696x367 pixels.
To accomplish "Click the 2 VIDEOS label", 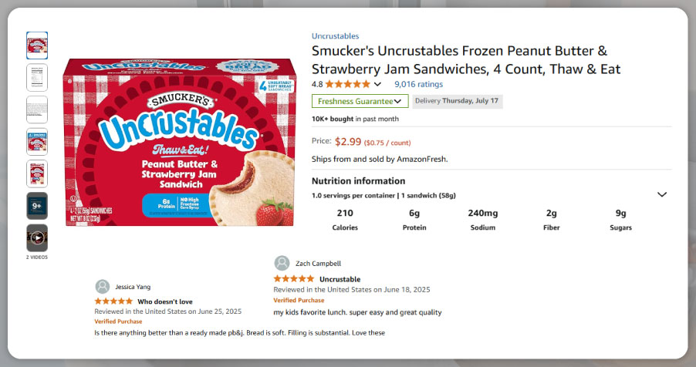I will pyautogui.click(x=37, y=257).
